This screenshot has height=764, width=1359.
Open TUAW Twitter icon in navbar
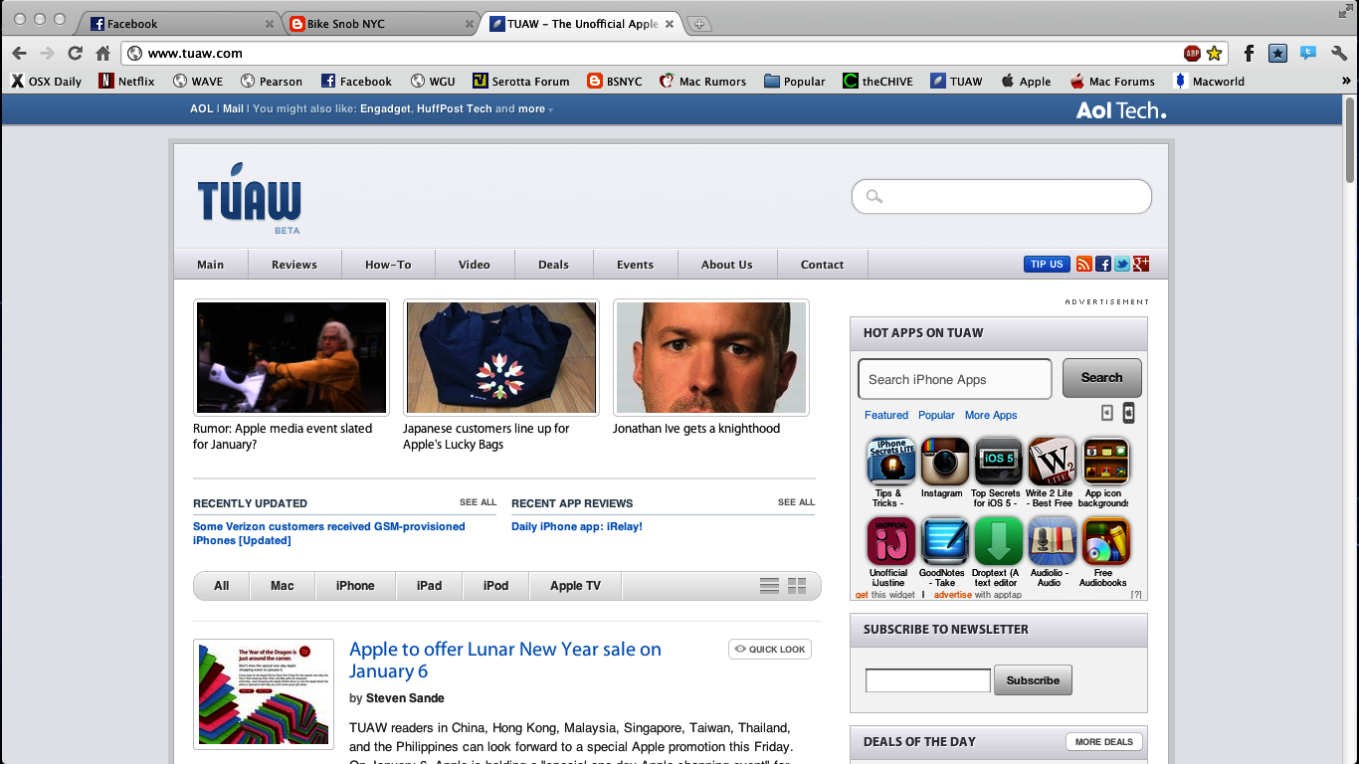[x=1122, y=264]
